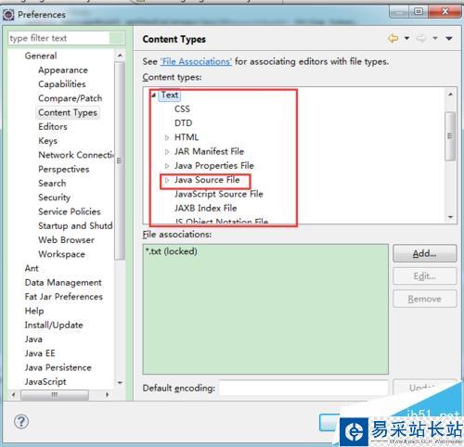Viewport: 464px width, 447px height.
Task: Select Java Properties File content type
Action: click(x=214, y=166)
